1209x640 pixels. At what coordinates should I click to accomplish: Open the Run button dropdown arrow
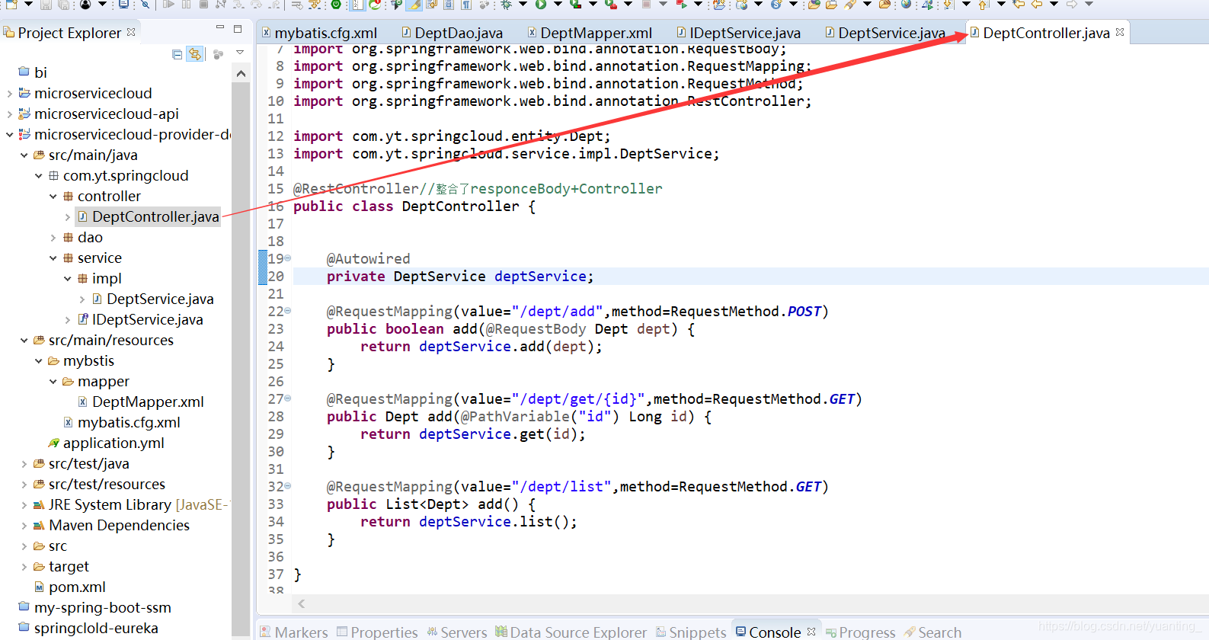click(558, 5)
